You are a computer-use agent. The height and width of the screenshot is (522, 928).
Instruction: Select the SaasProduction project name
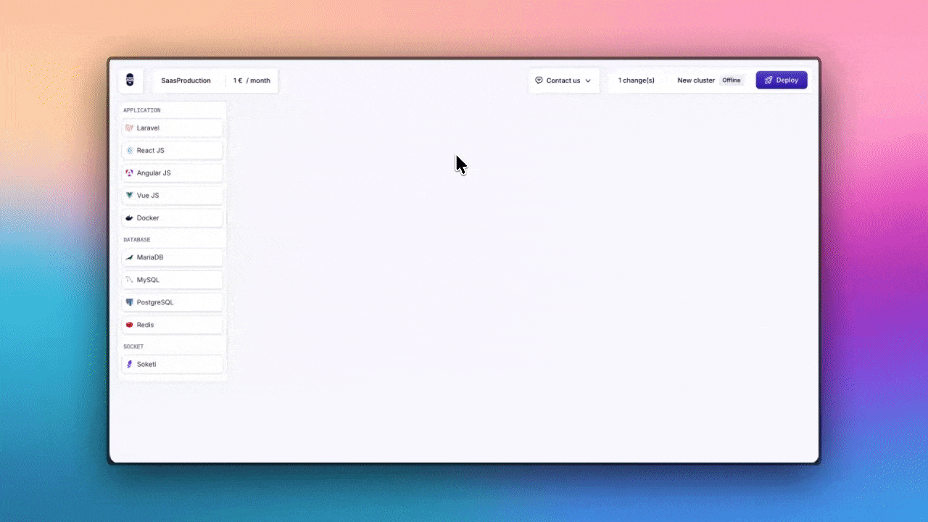186,80
